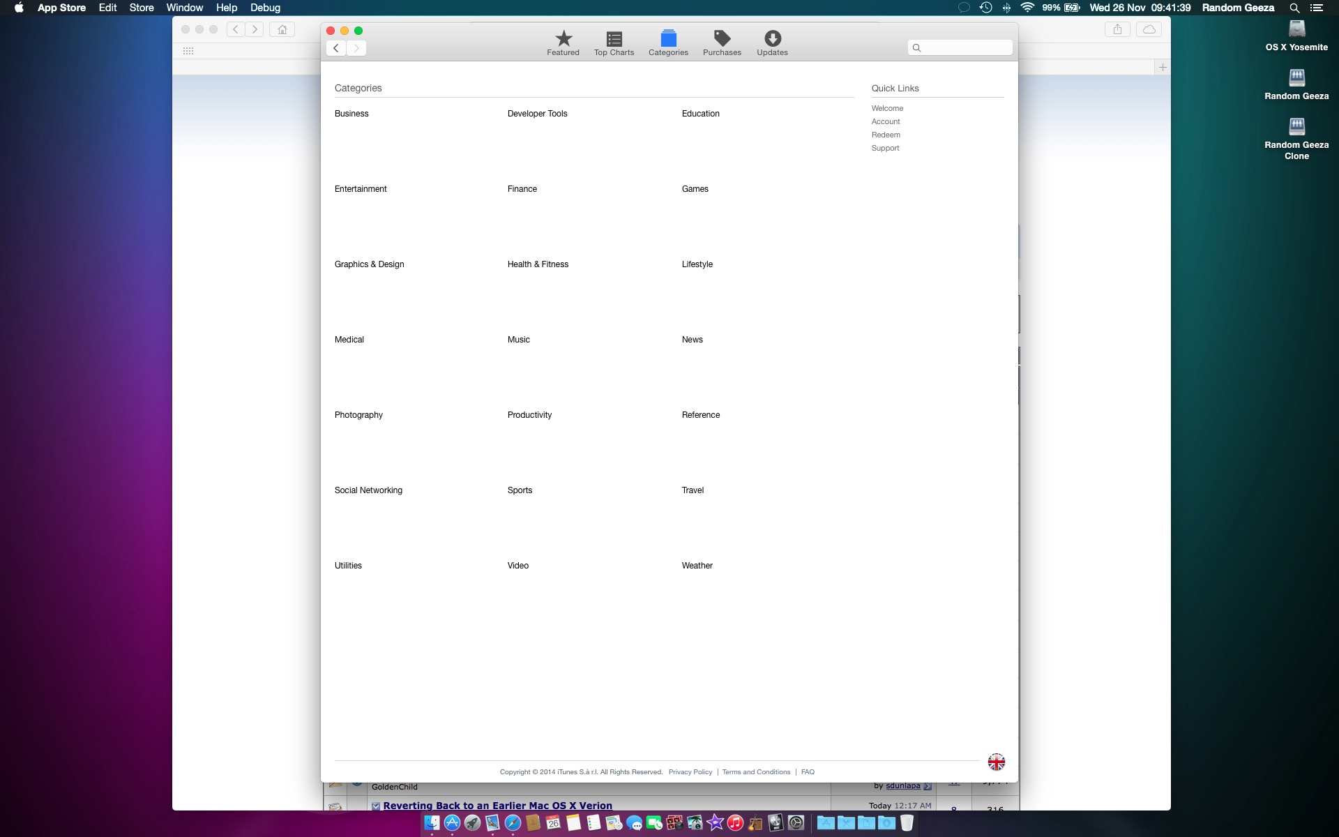The image size is (1339, 837).
Task: Click the Safari share button
Action: 1117,29
